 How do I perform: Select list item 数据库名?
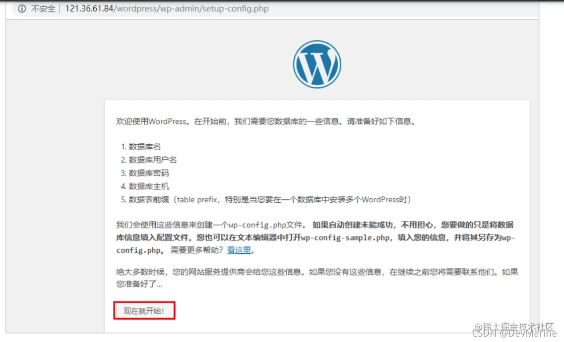(x=145, y=147)
